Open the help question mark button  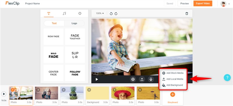(227, 77)
